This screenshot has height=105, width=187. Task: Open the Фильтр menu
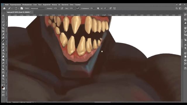(x=54, y=5)
